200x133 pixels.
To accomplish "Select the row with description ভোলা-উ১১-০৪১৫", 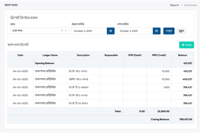I will (83, 79).
